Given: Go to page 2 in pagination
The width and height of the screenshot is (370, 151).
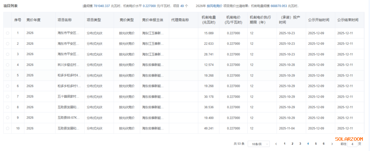Looking at the screenshot, I should pyautogui.click(x=292, y=144).
